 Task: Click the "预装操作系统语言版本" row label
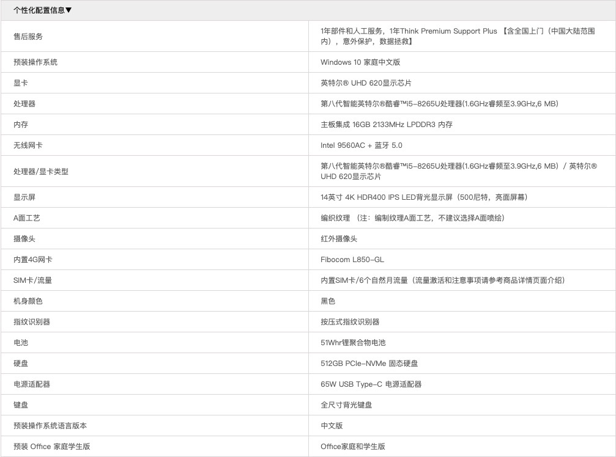[50, 426]
